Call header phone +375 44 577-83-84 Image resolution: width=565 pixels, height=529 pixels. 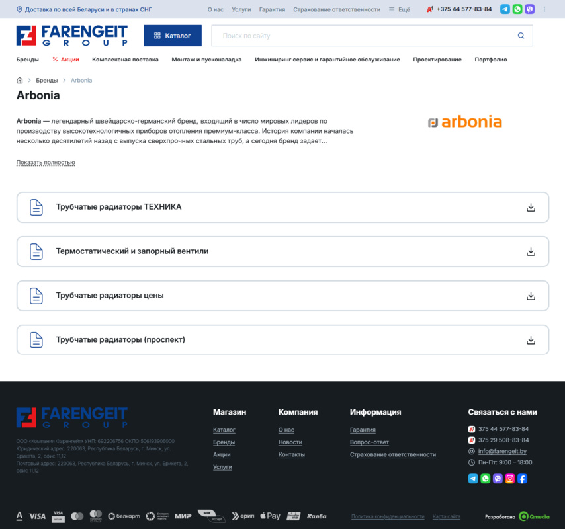[464, 9]
